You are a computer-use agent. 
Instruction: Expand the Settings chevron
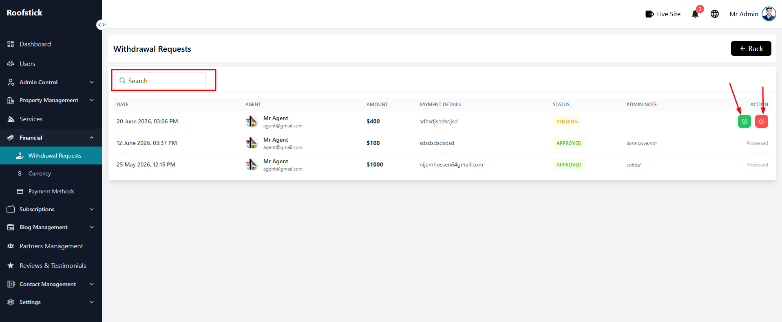tap(92, 302)
